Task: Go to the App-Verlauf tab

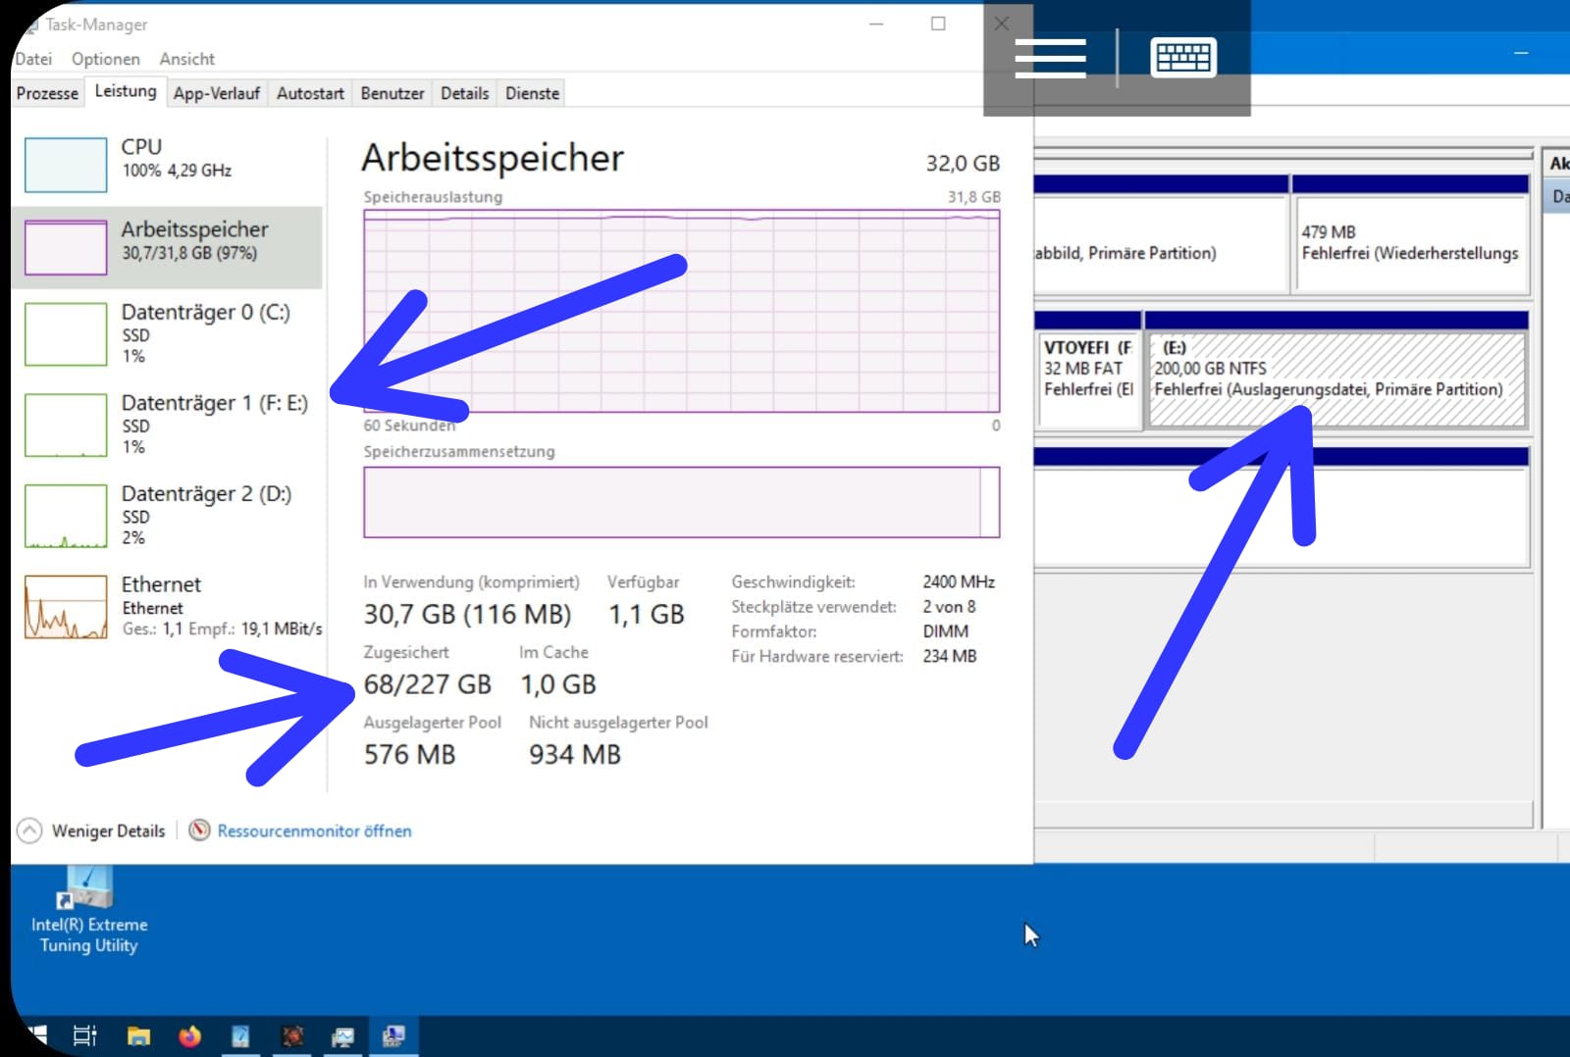Action: (217, 93)
